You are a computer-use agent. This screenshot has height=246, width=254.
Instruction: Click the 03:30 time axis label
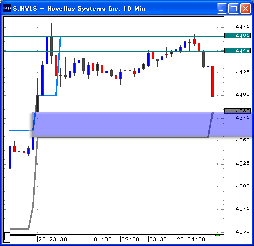[x=158, y=239]
